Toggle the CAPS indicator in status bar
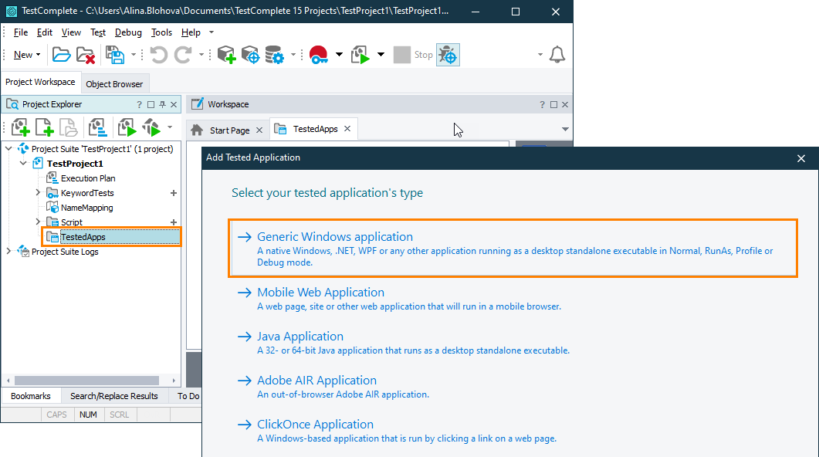 click(56, 415)
